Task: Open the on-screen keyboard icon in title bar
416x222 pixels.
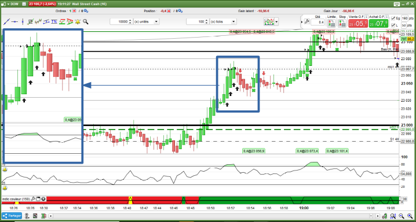Action: (x=397, y=4)
